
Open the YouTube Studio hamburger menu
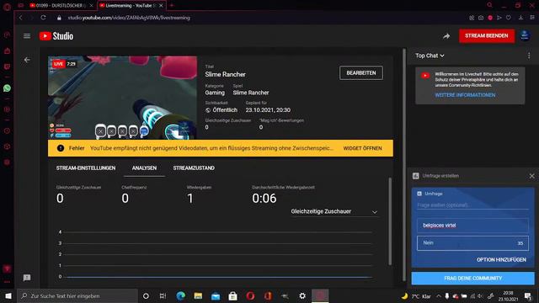click(27, 36)
